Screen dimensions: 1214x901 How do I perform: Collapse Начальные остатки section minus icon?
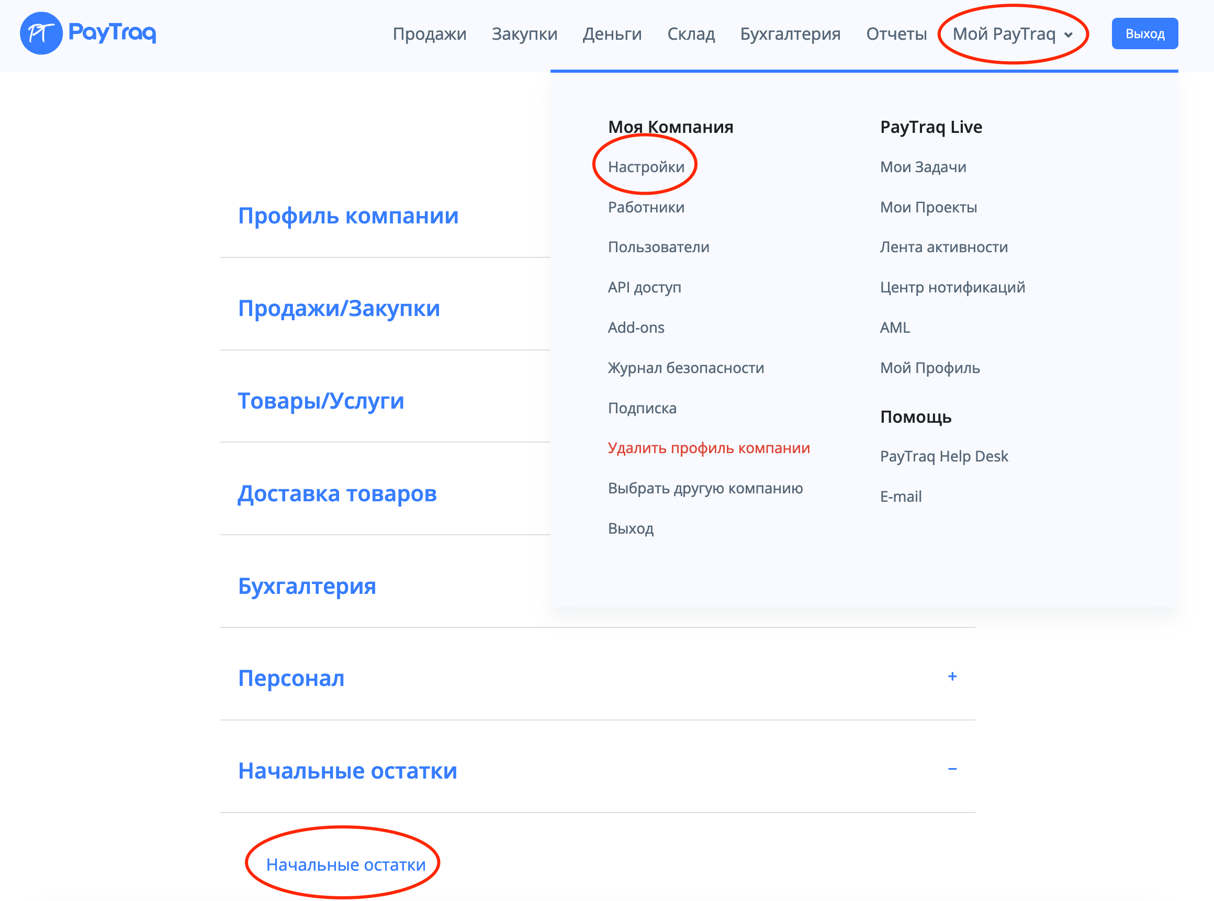pos(952,769)
